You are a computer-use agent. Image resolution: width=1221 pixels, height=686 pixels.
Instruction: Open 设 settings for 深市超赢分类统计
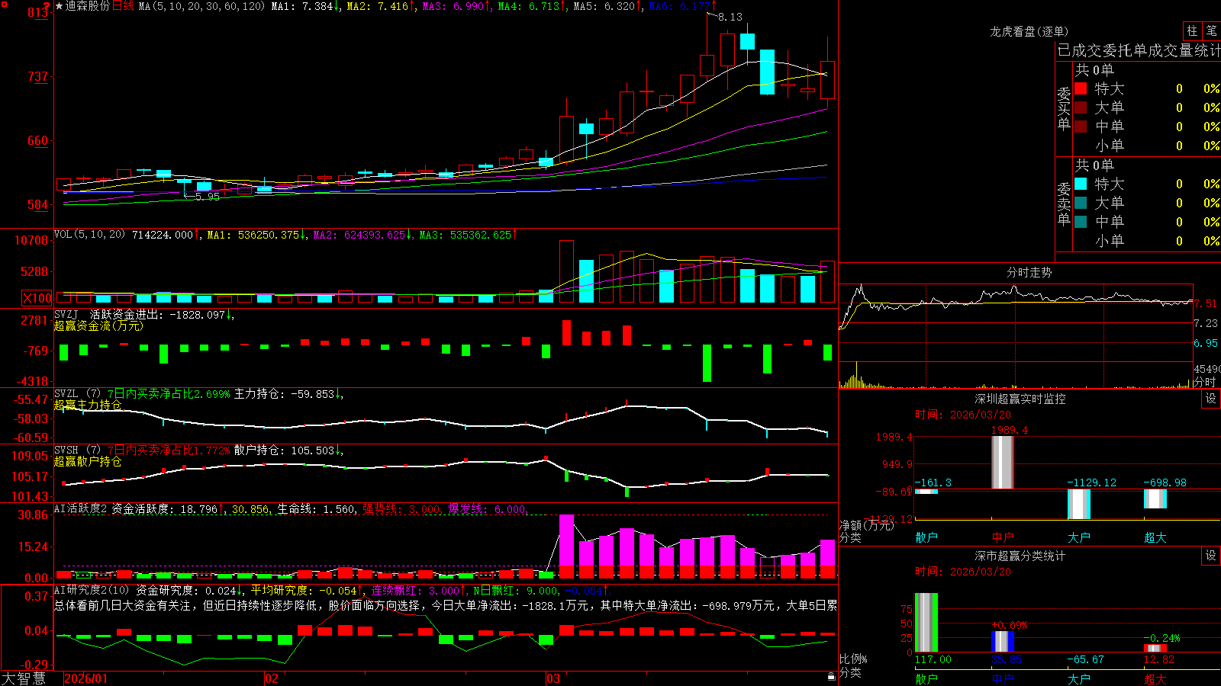(x=1211, y=556)
